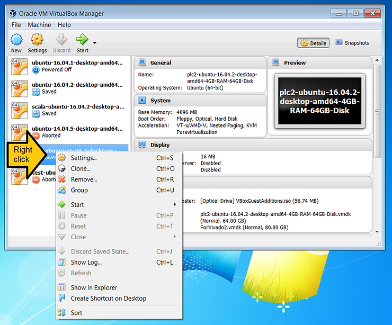Select the scala-ubuntu-16.04.2-desktop VM
This screenshot has width=392, height=325.
[69, 110]
